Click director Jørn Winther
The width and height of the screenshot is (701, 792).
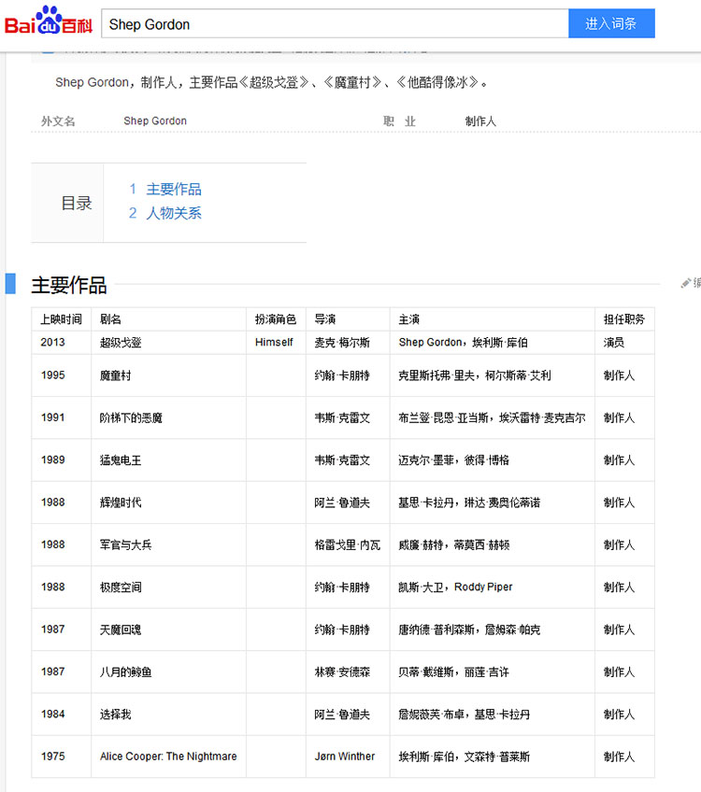pyautogui.click(x=345, y=757)
